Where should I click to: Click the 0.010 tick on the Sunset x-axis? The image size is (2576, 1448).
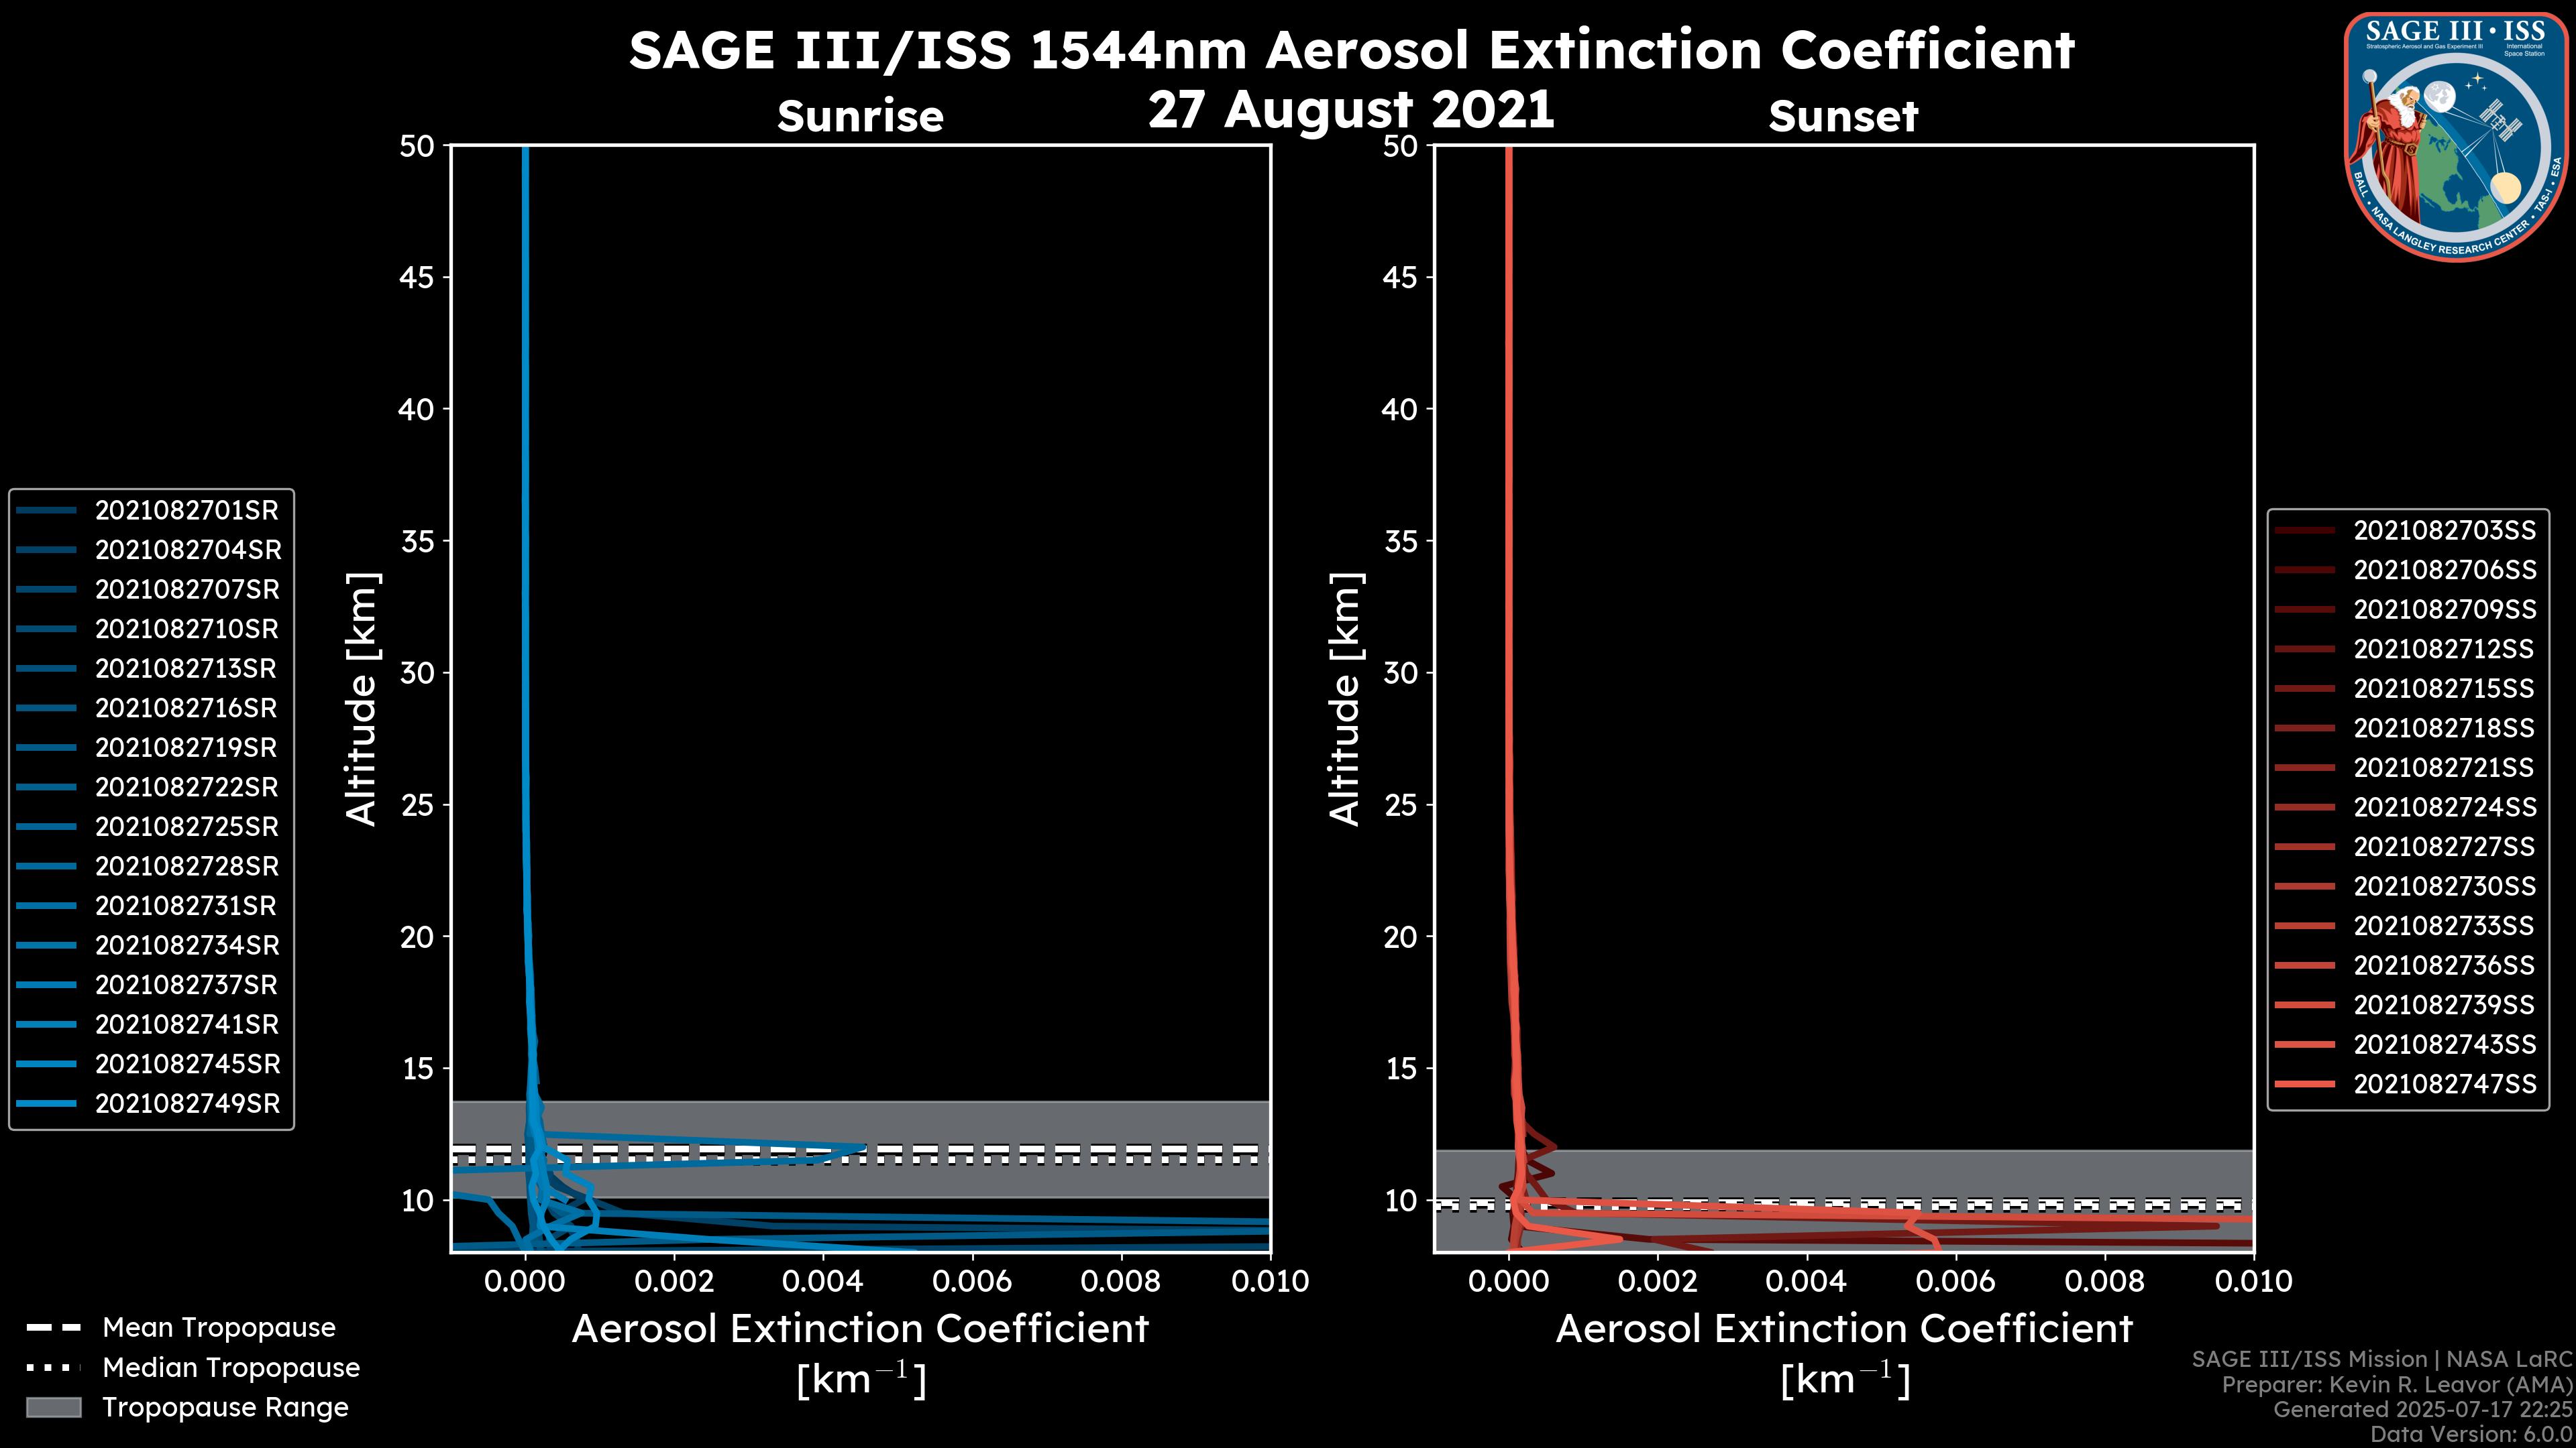[x=2253, y=1282]
